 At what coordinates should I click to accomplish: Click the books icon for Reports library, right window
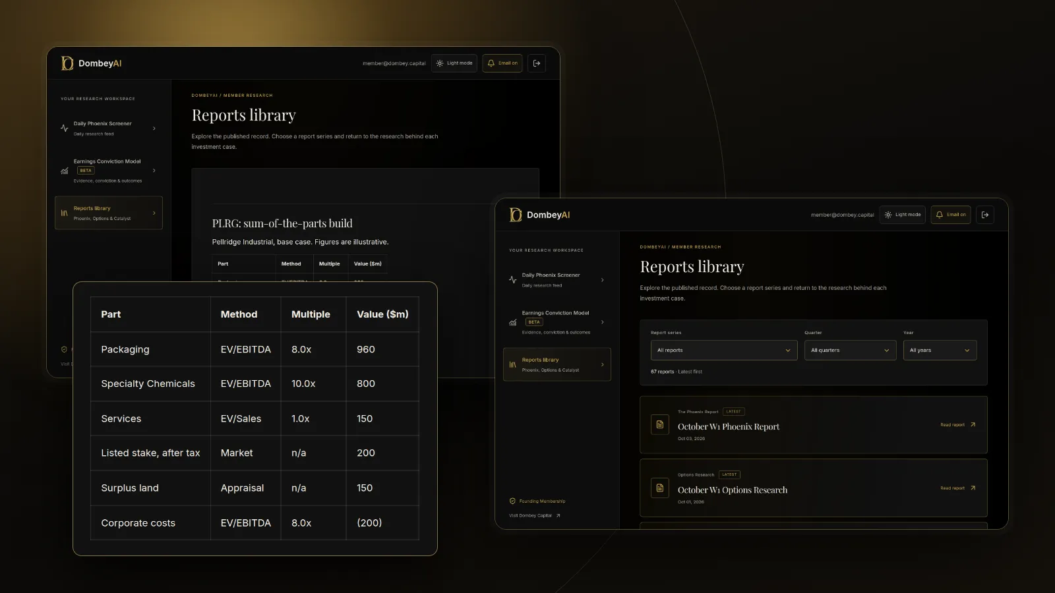coord(513,364)
